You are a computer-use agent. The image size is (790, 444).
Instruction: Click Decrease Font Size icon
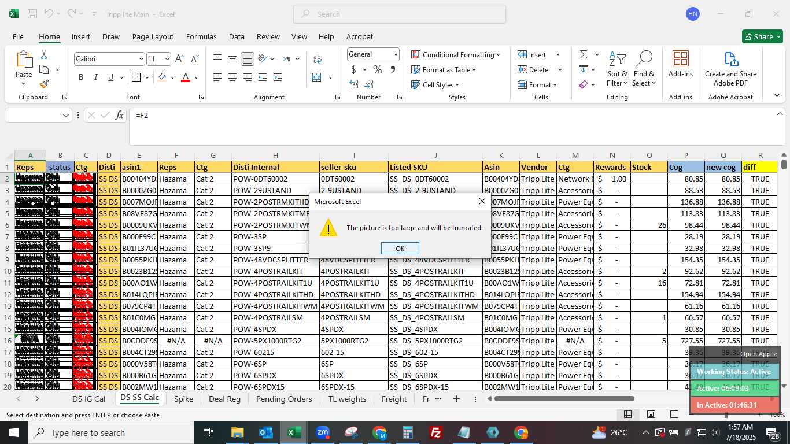(194, 58)
